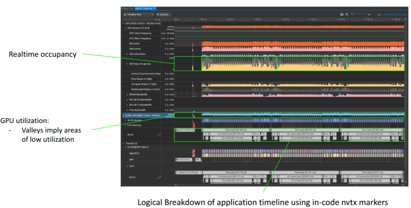The image size is (411, 208).
Task: Collapse the SM Warp Occupancy row
Action: click(x=127, y=64)
